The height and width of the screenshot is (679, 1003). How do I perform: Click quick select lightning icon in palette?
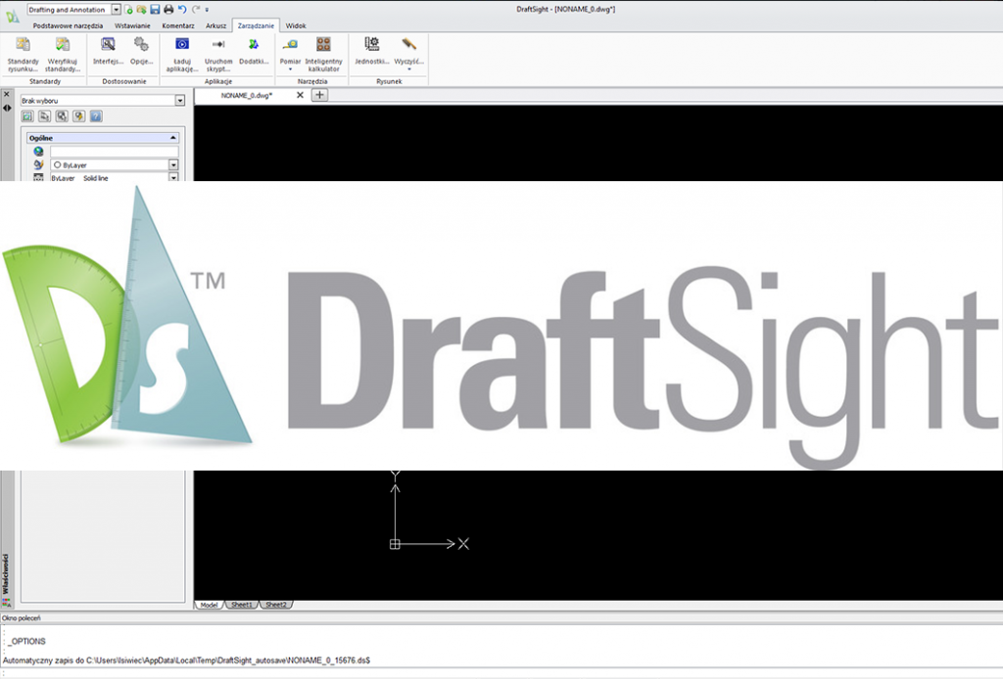pos(78,116)
